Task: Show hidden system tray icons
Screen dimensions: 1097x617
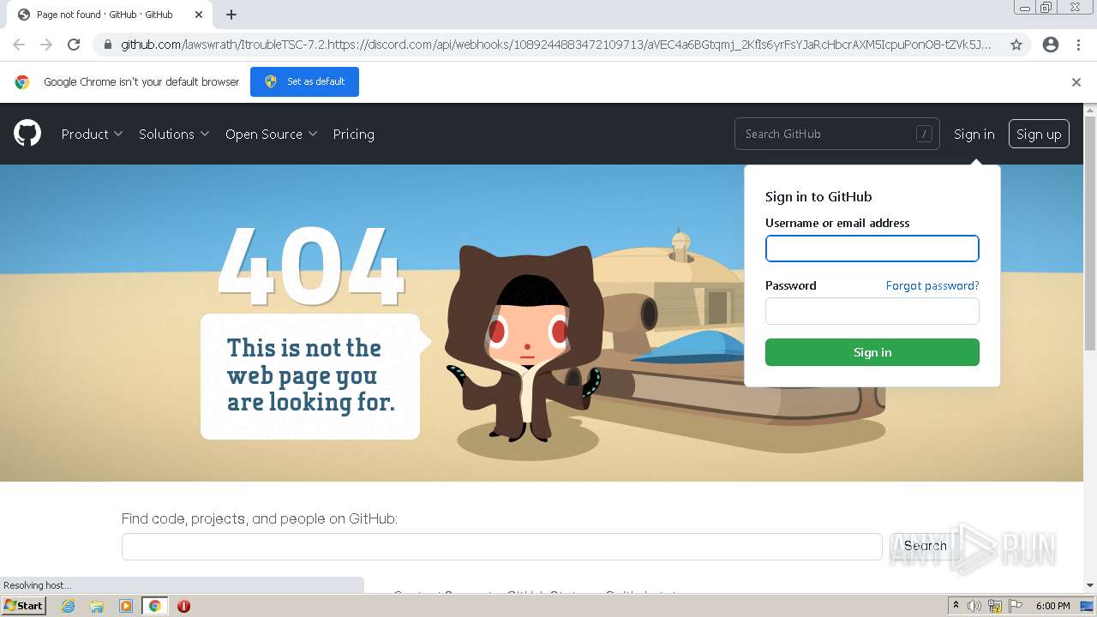Action: point(956,606)
